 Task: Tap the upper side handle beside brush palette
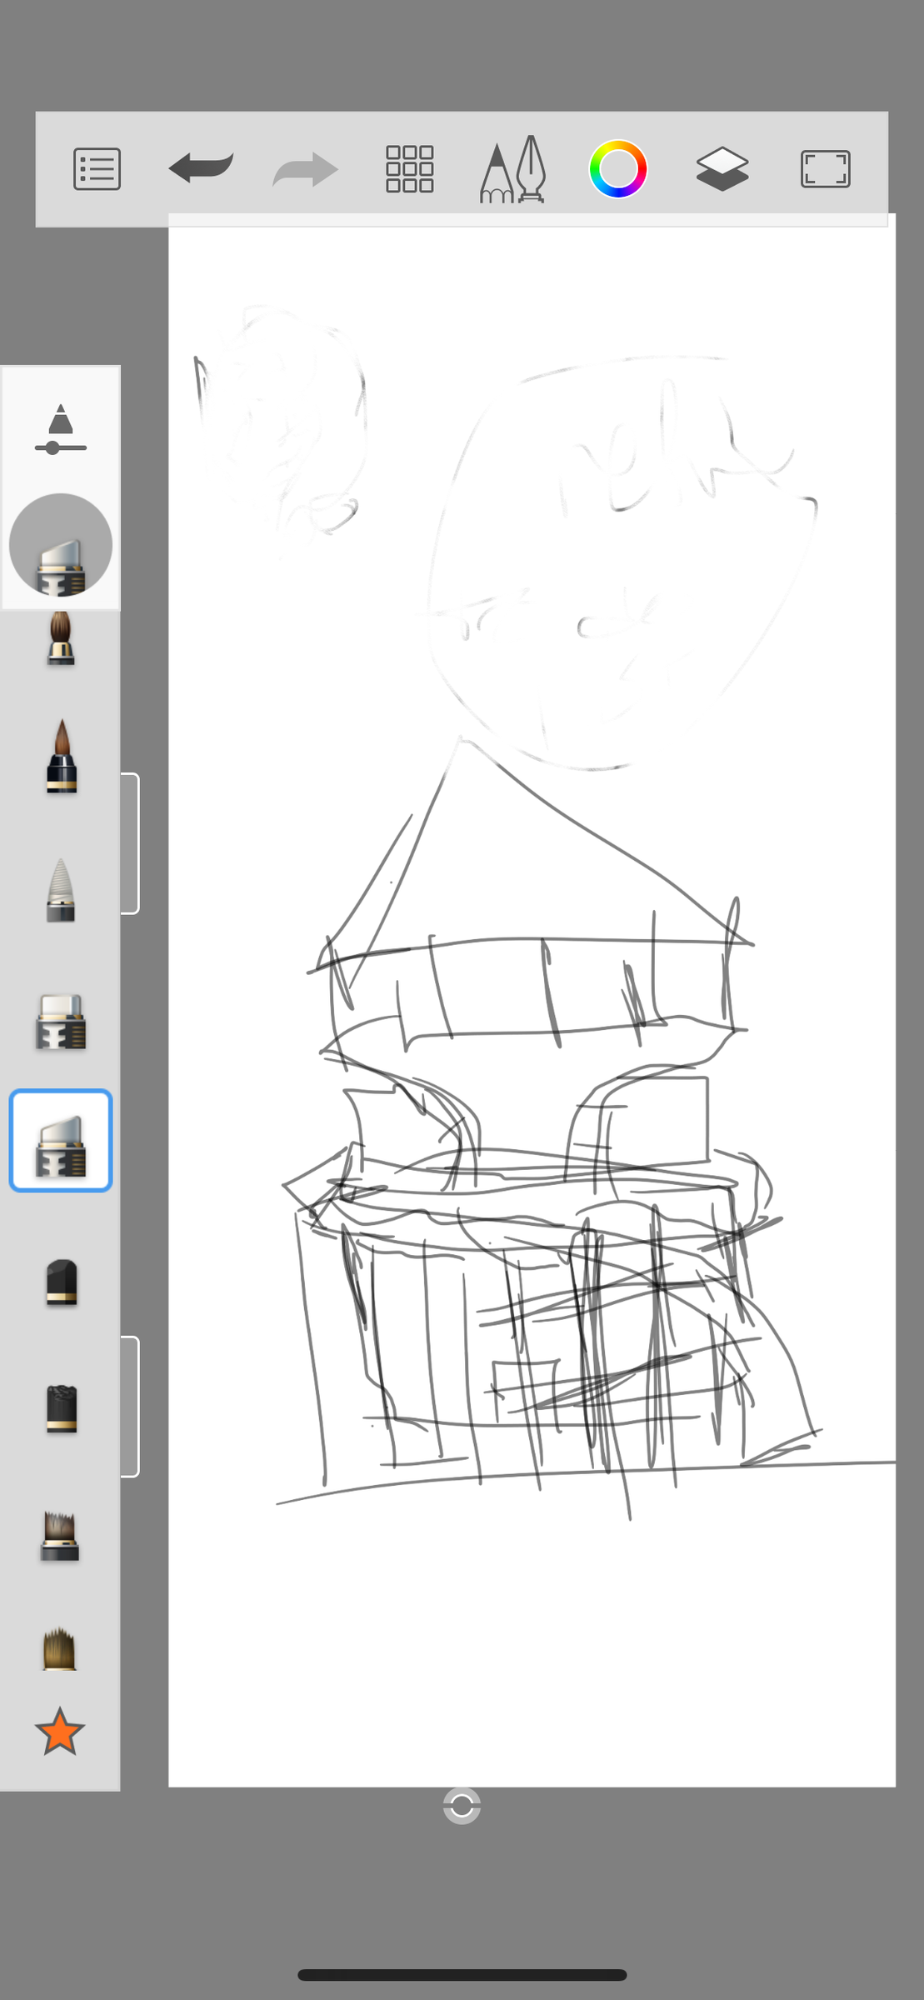tap(130, 843)
